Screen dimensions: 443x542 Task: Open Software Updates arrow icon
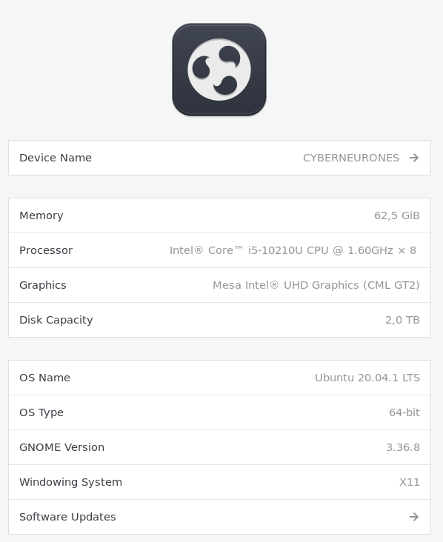[x=414, y=517]
